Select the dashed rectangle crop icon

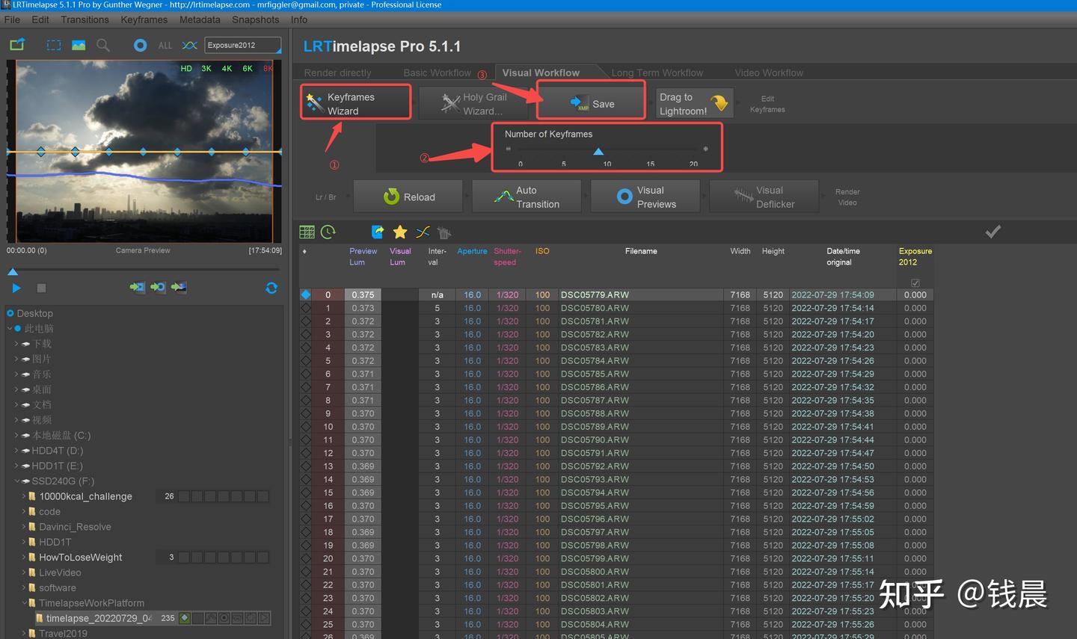[54, 46]
